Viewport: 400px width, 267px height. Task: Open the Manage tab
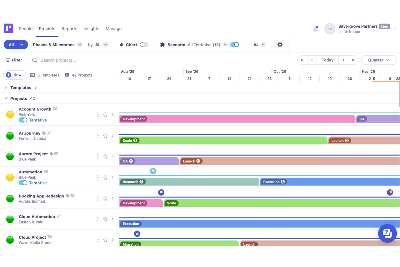tap(114, 29)
